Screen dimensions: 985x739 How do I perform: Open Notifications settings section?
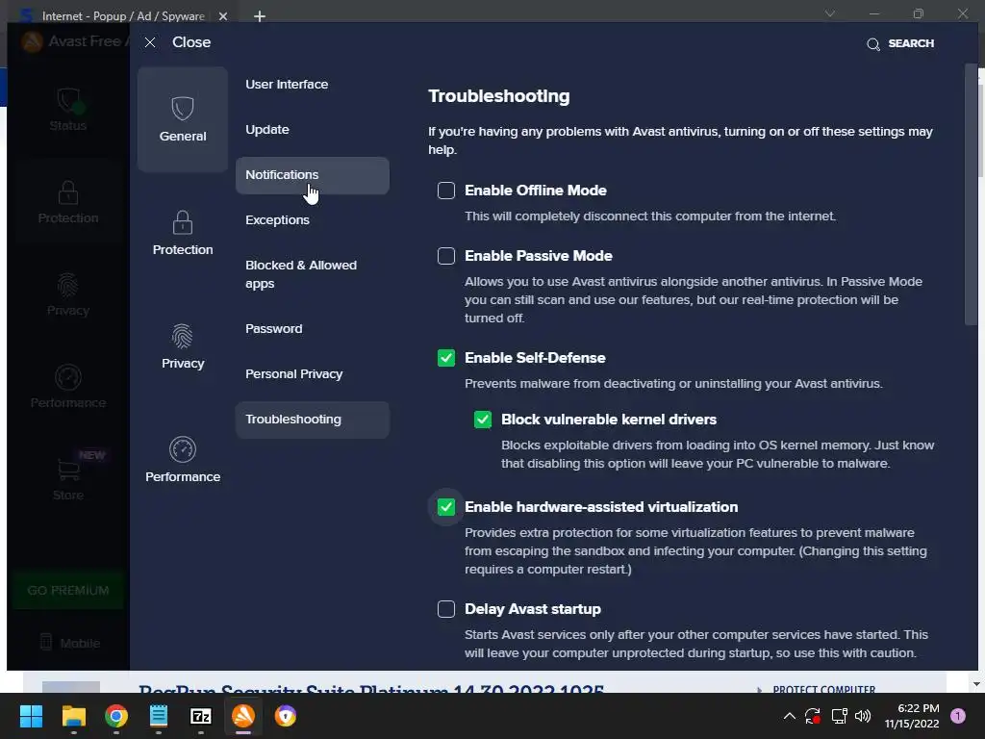point(313,175)
